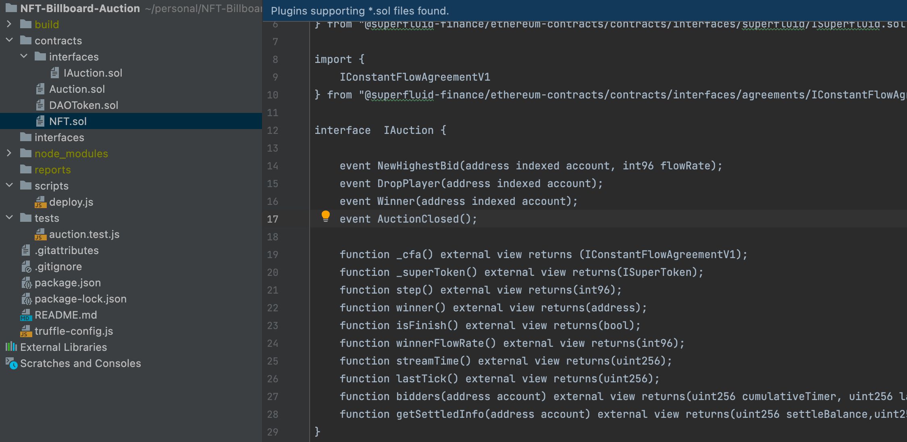Image resolution: width=907 pixels, height=442 pixels.
Task: Click 'NewHighestBid' event name
Action: (x=418, y=166)
